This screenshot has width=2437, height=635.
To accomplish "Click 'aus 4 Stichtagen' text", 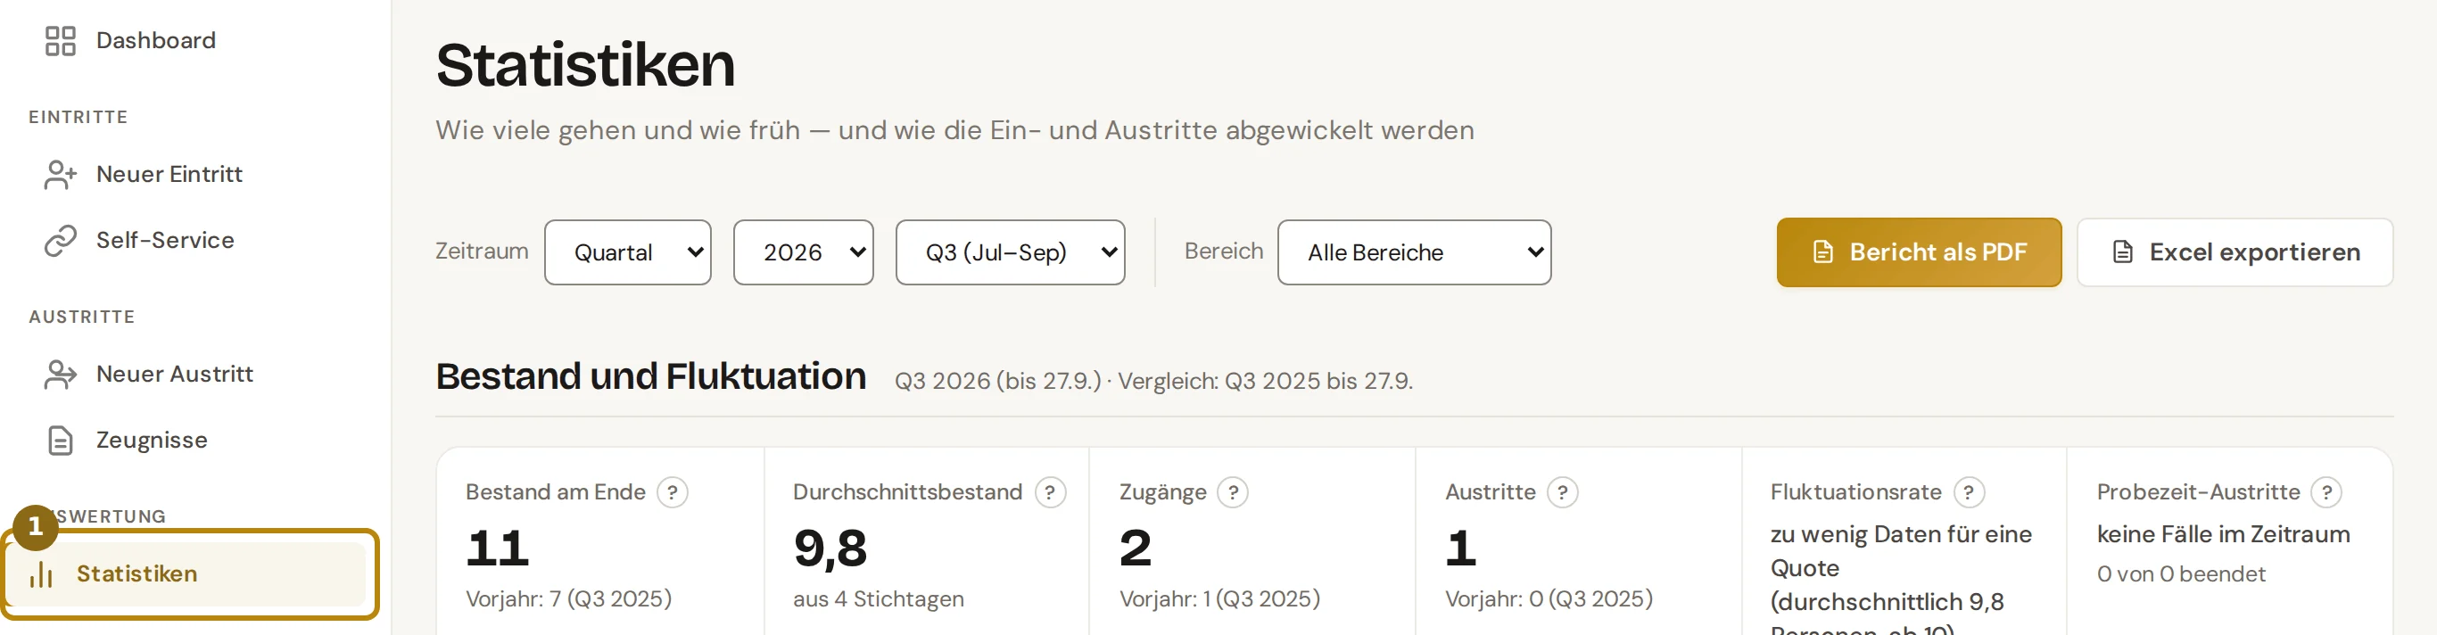I will click(x=878, y=599).
